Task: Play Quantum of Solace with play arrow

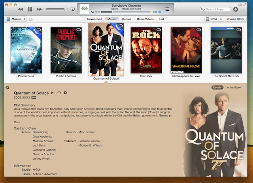Action: 52,93
